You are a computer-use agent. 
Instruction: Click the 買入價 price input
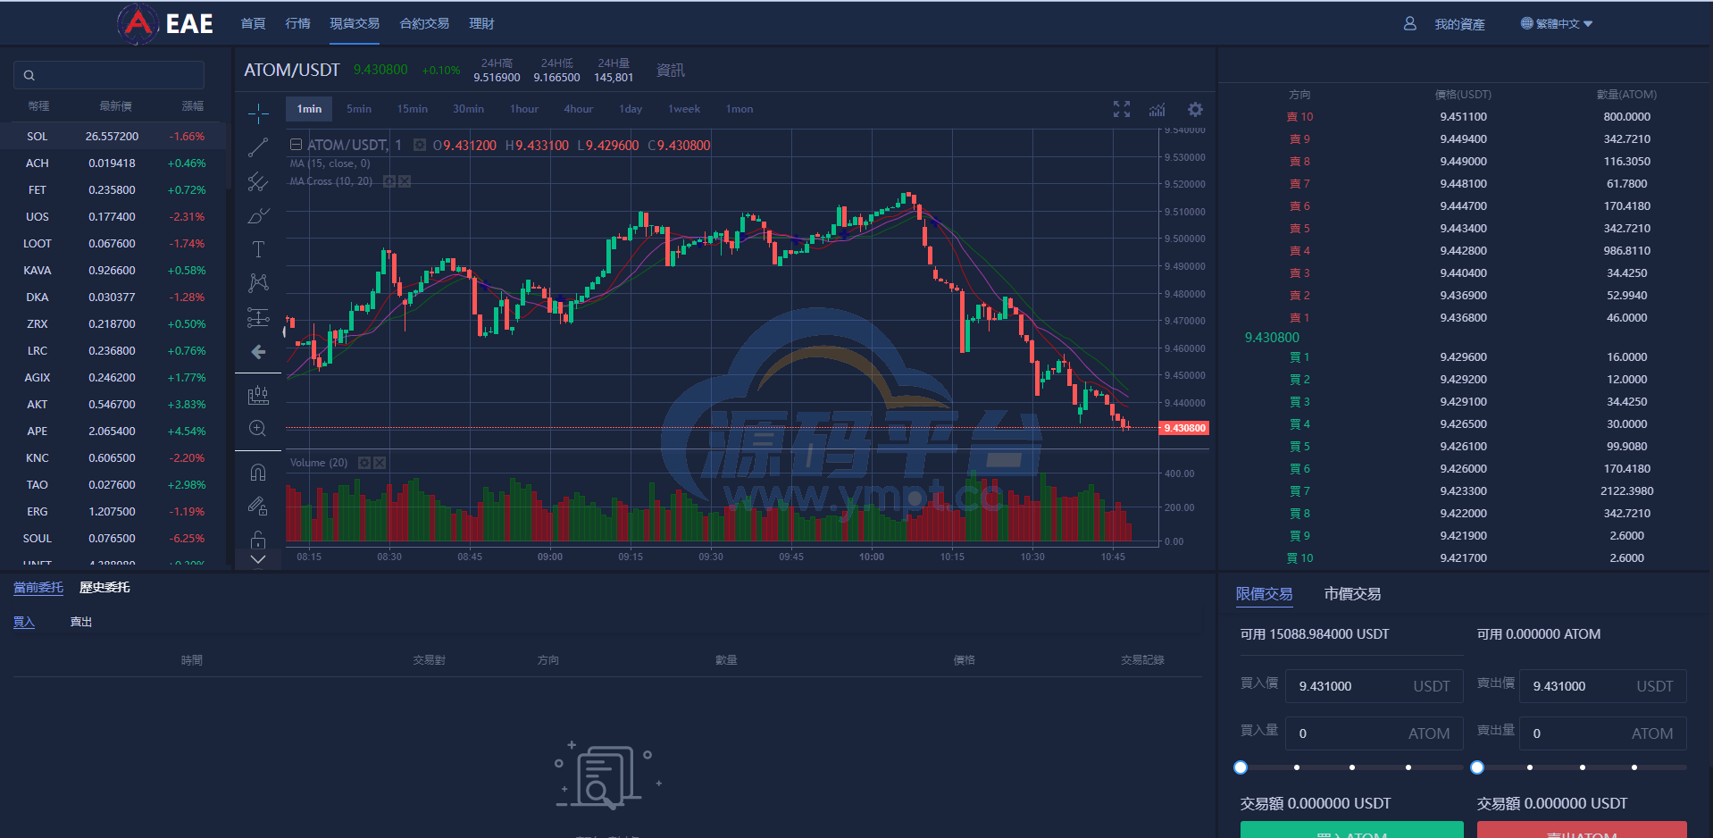pyautogui.click(x=1374, y=686)
